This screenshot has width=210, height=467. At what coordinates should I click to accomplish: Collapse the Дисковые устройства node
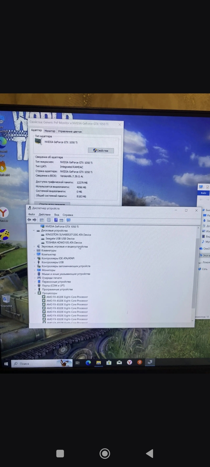pyautogui.click(x=34, y=230)
